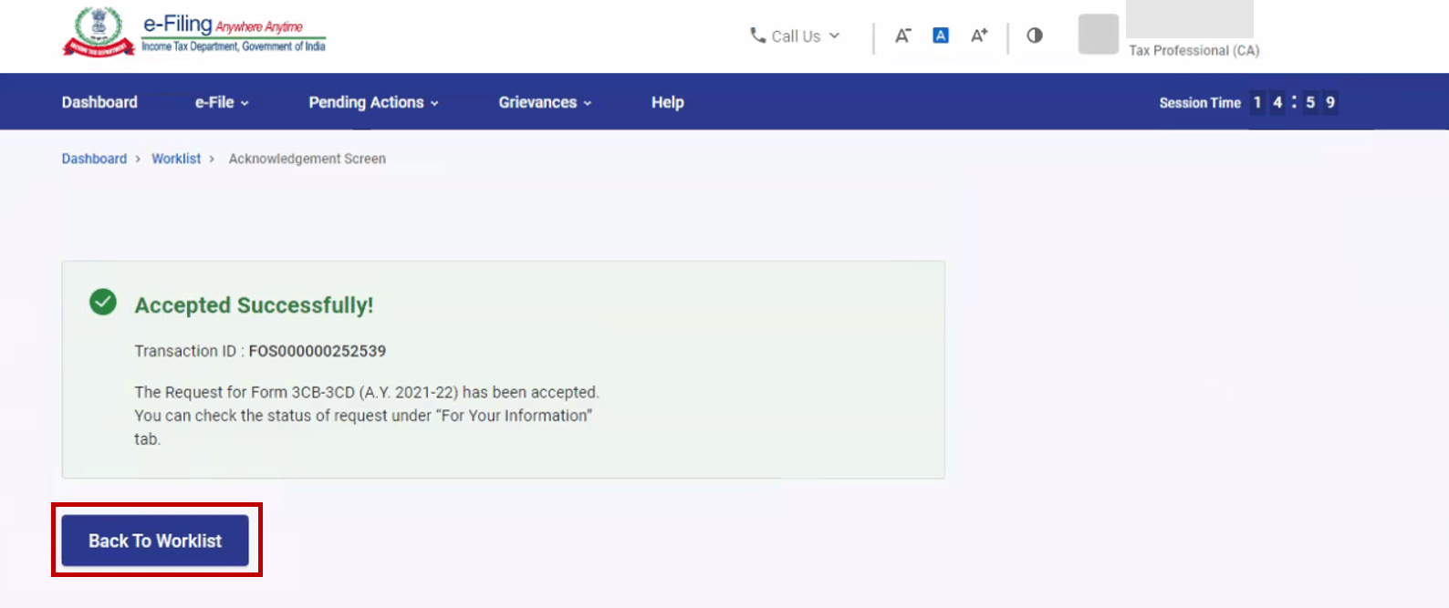
Task: Open the user profile avatar
Action: (1098, 35)
